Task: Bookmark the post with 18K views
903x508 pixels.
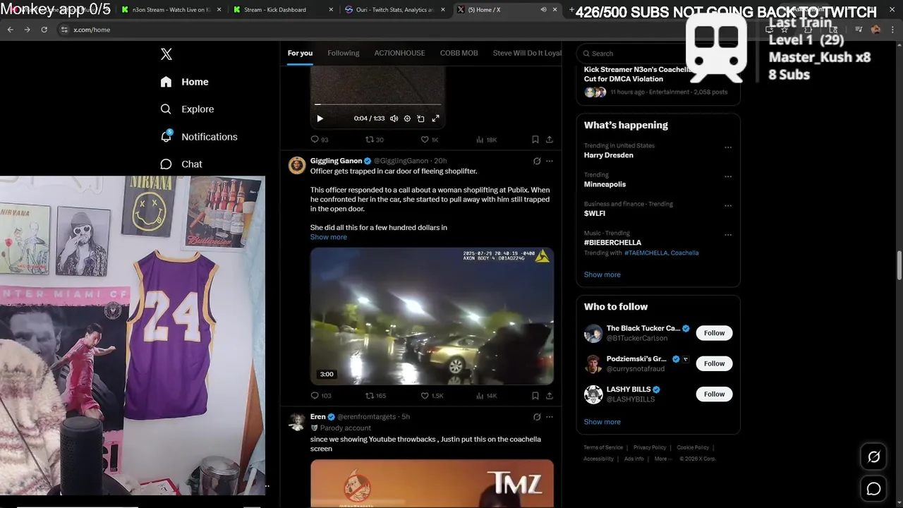Action: coord(535,140)
